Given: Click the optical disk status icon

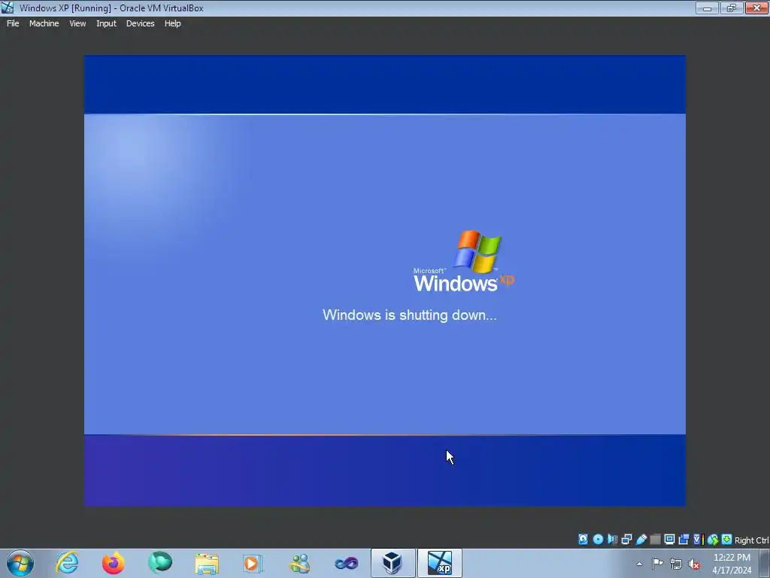Looking at the screenshot, I should (x=598, y=539).
